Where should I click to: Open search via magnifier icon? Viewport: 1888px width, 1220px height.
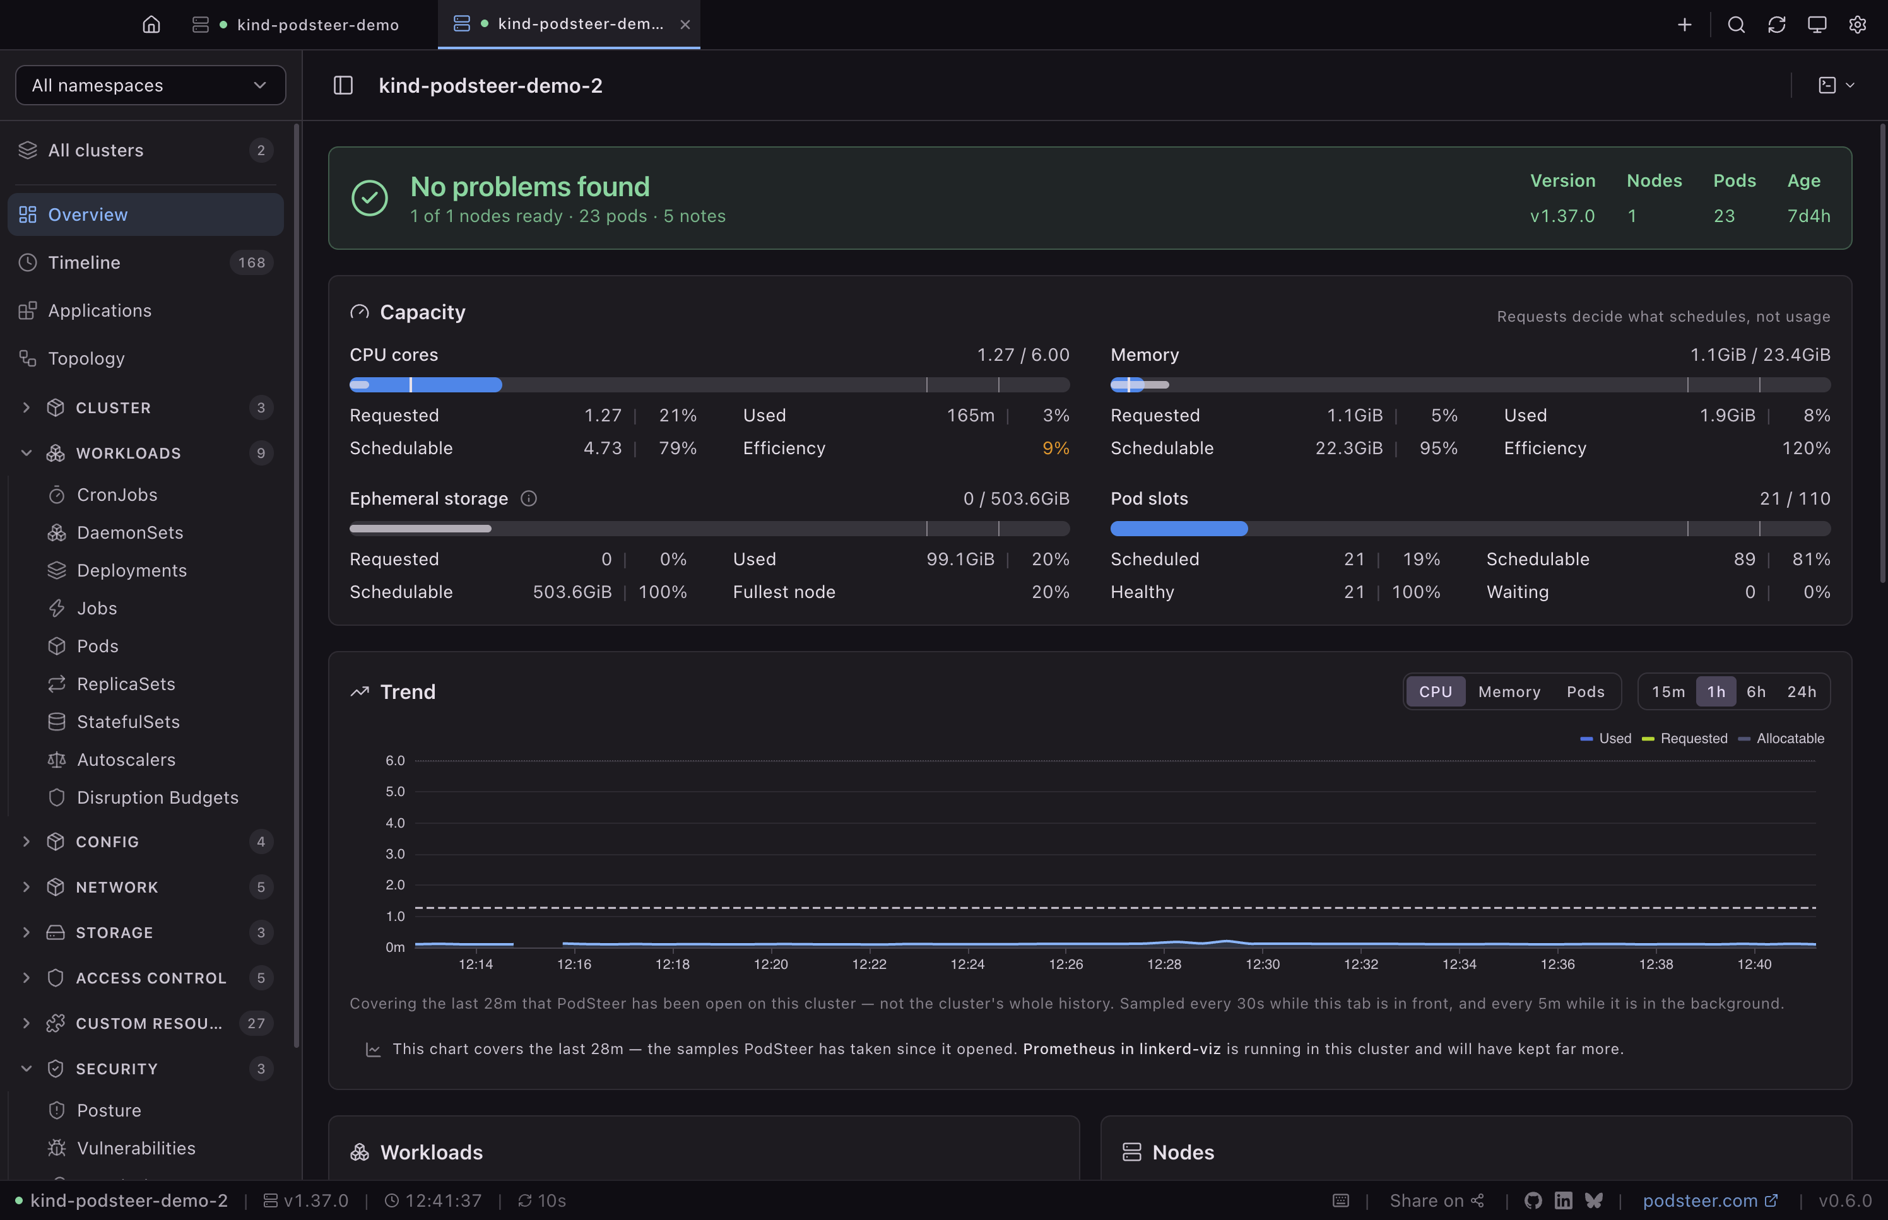(x=1736, y=25)
